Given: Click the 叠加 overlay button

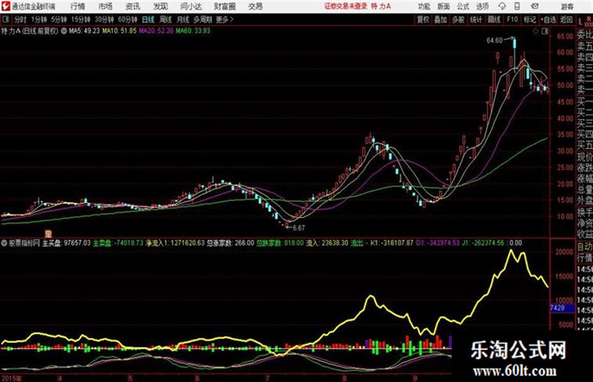Looking at the screenshot, I should click(441, 19).
